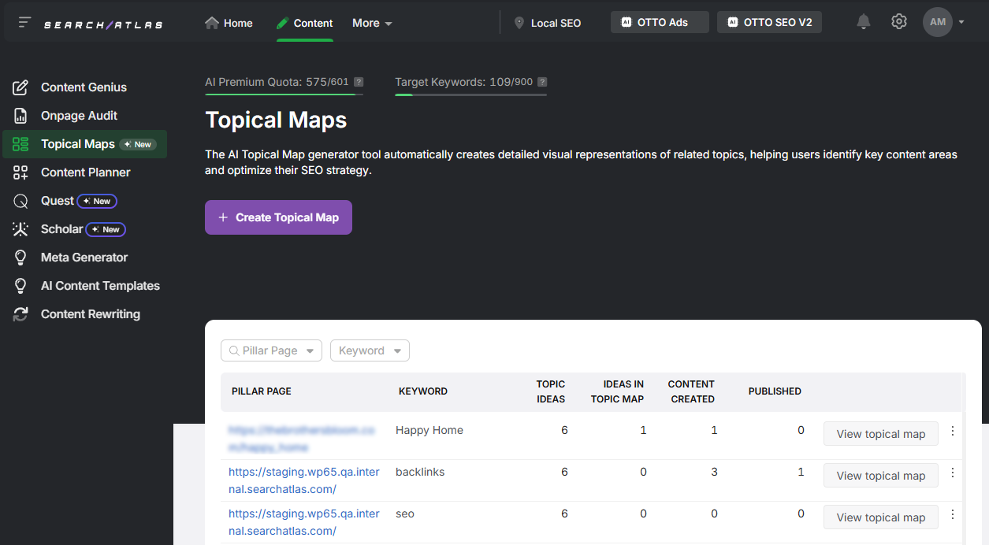Collapse the sidebar with the hamburger icon
Screen dimensions: 989x545
tap(24, 21)
